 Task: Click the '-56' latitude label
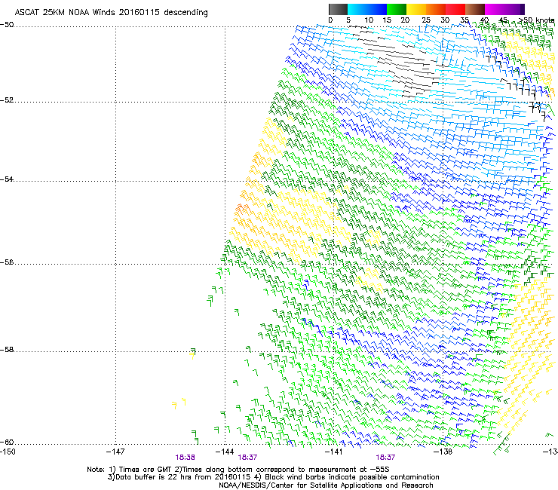7,262
